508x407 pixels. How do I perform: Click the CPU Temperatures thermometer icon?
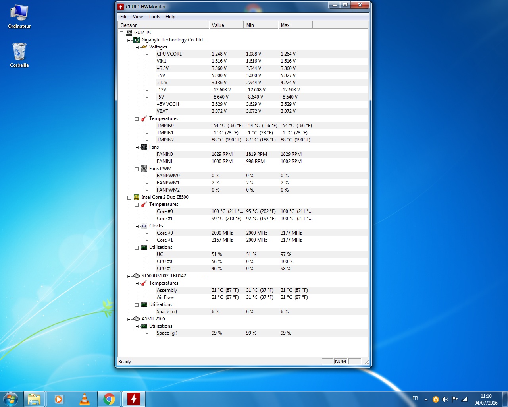pos(144,204)
